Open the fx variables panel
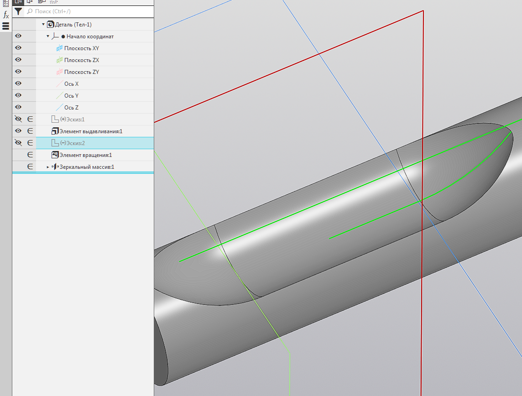 click(6, 15)
